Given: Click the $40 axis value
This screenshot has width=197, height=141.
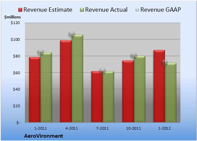Looking at the screenshot, I should [16, 89].
